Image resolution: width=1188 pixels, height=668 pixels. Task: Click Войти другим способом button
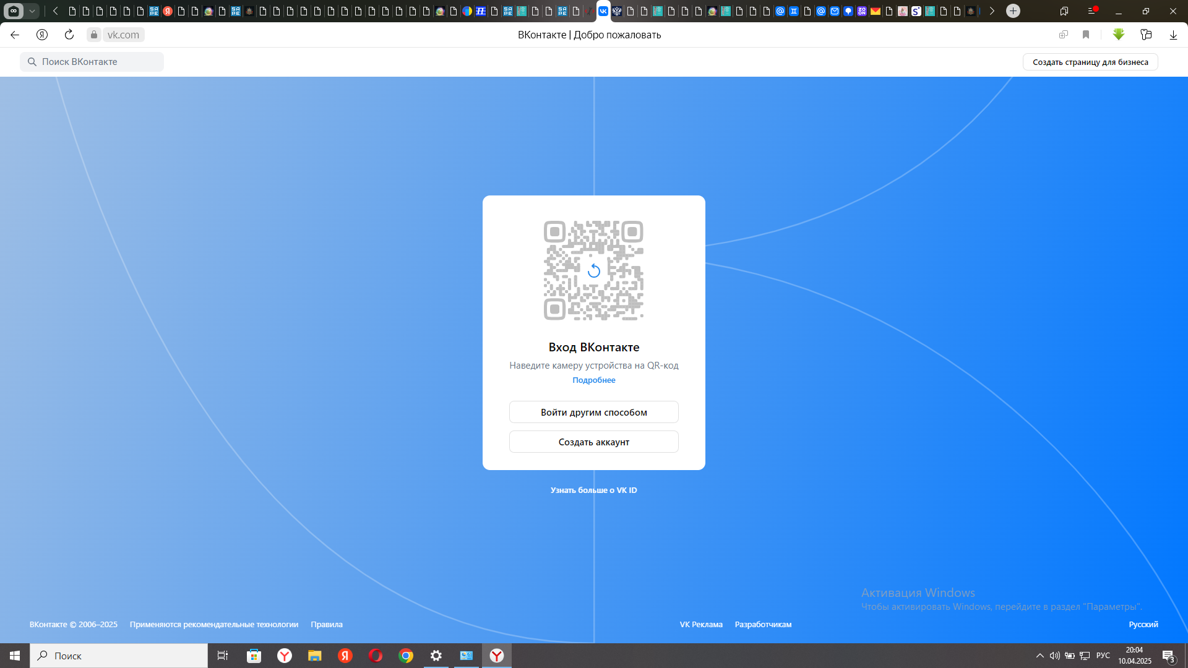pyautogui.click(x=594, y=412)
